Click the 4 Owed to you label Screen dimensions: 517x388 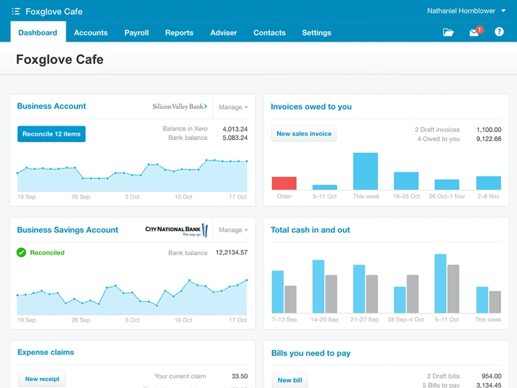click(438, 139)
